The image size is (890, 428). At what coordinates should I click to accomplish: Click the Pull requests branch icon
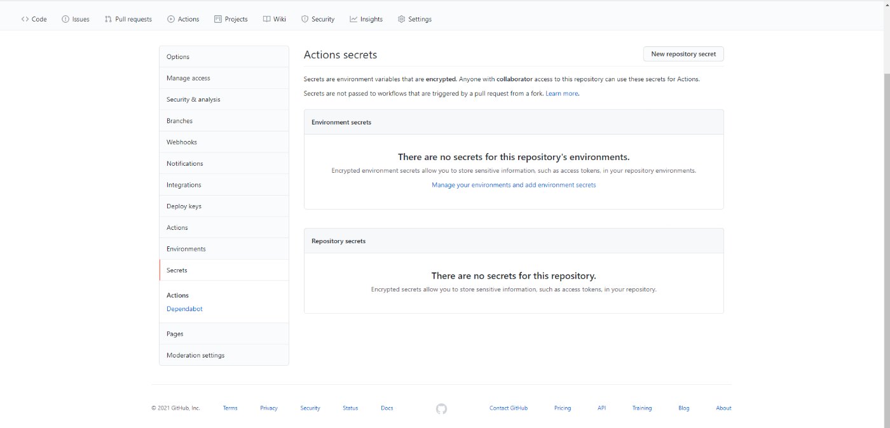coord(108,19)
